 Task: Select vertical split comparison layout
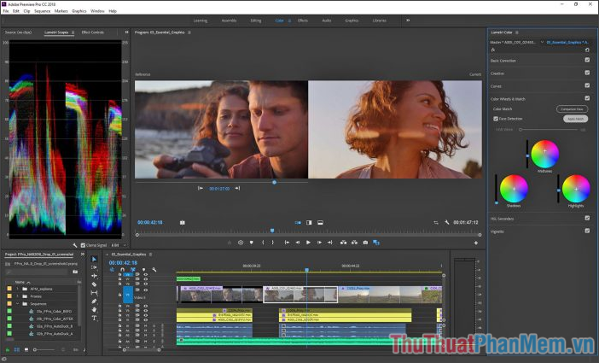coord(309,223)
